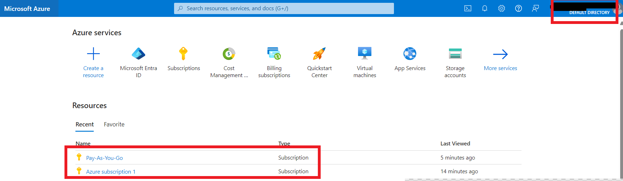Click the search magnifier icon
The image size is (623, 181).
tap(180, 8)
